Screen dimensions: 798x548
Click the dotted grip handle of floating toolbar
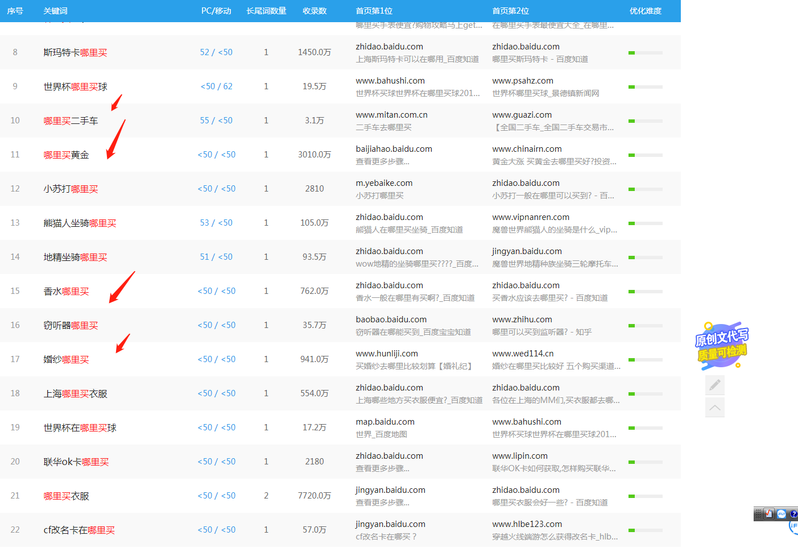click(x=758, y=514)
